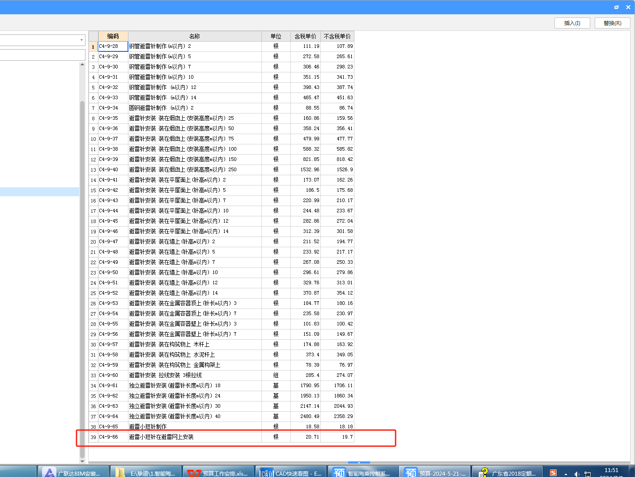Click the 含税单价 column header
Screen dimensions: 635x477
click(306, 36)
